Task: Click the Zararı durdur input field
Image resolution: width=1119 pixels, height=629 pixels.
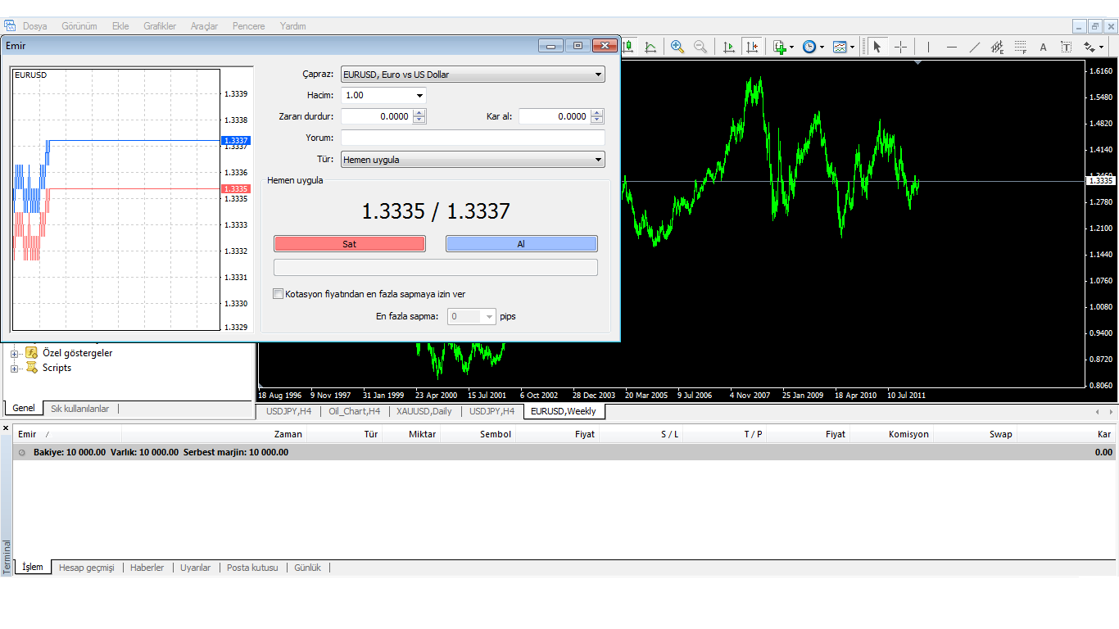Action: point(377,116)
